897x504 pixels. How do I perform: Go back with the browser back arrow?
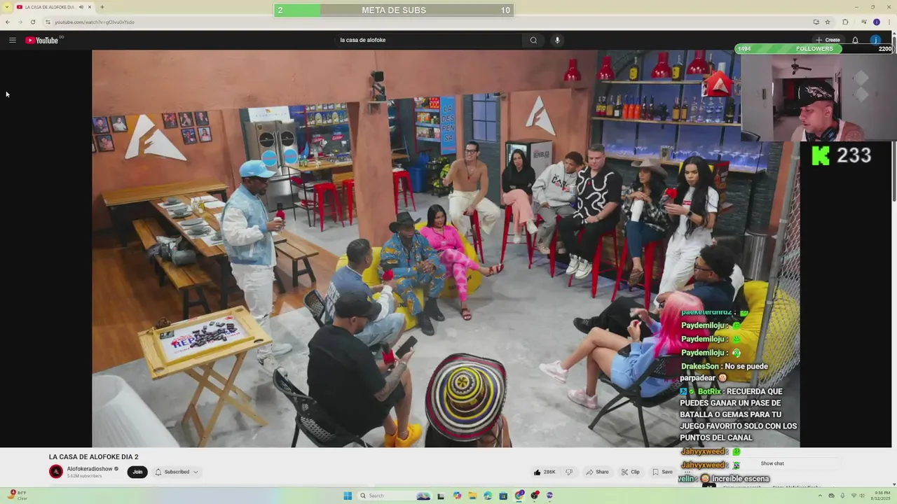pos(8,22)
